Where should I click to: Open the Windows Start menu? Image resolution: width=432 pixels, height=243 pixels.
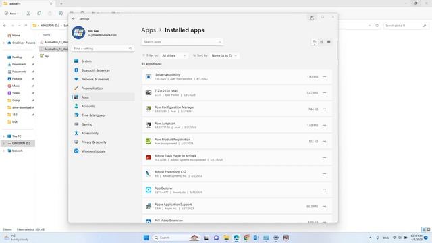(146, 238)
